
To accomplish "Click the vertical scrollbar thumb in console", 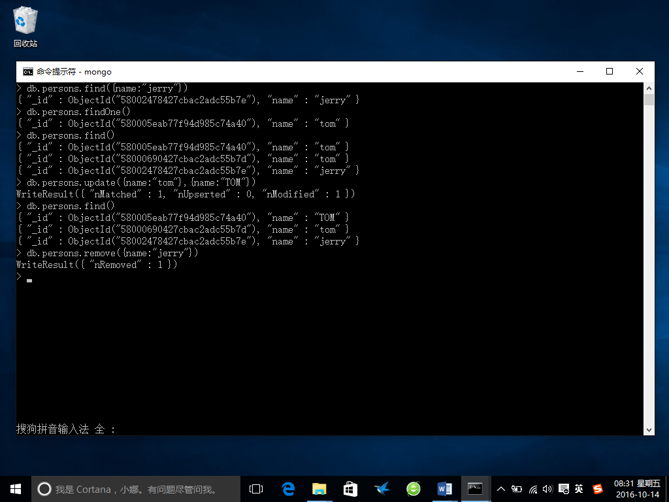I will click(649, 100).
